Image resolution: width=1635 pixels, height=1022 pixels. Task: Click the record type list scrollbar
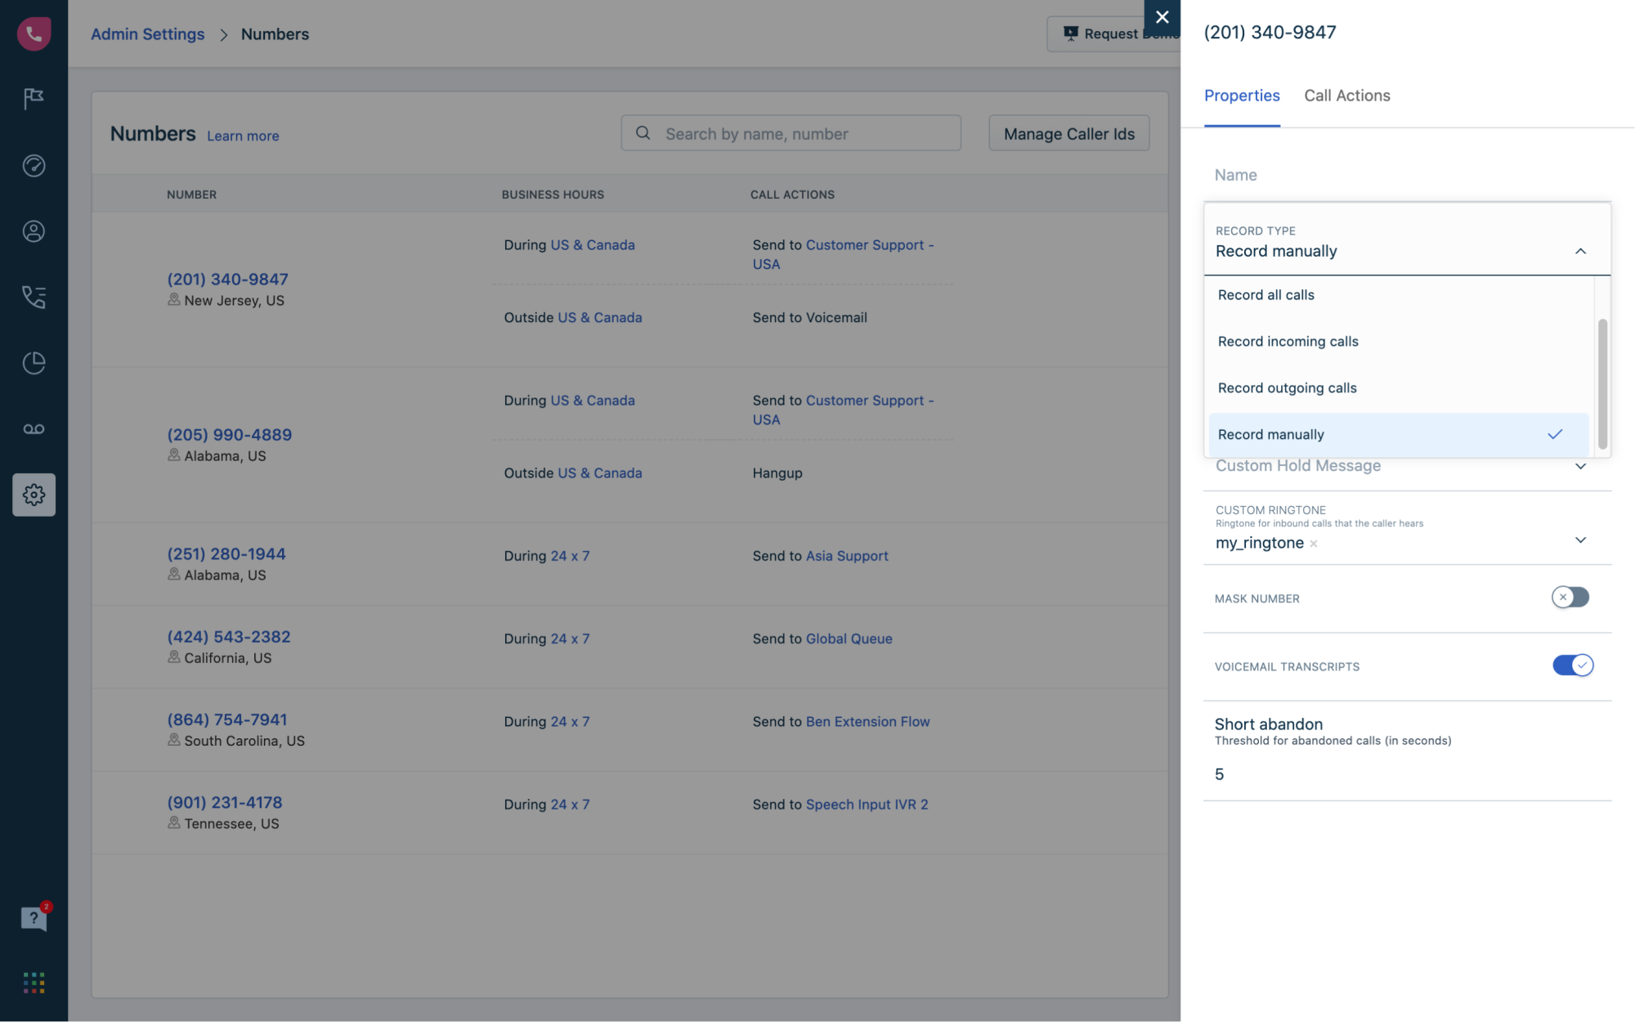click(1602, 383)
